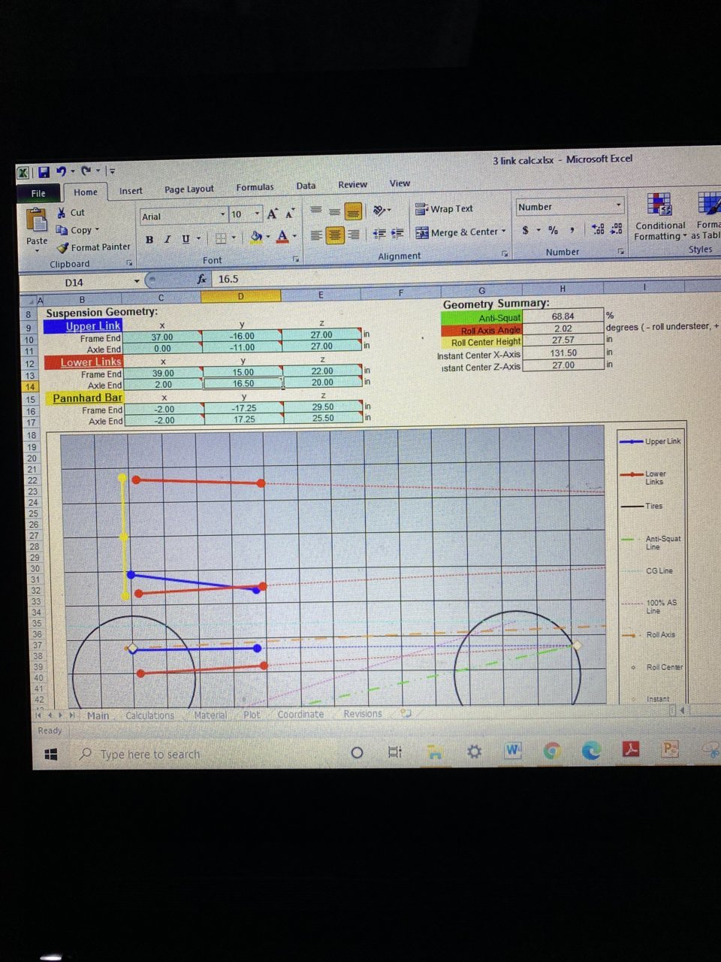
Task: Toggle middle vertical alignment
Action: (334, 211)
